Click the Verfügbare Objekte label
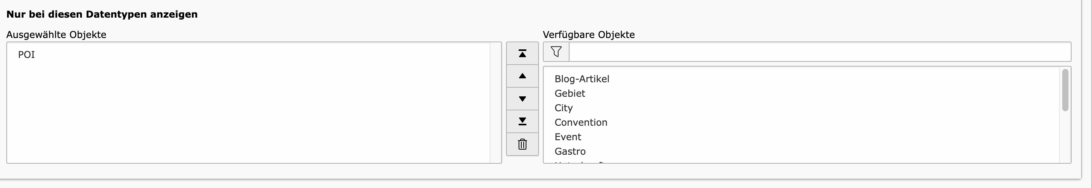Viewport: 1092px width, 188px height. [x=589, y=35]
